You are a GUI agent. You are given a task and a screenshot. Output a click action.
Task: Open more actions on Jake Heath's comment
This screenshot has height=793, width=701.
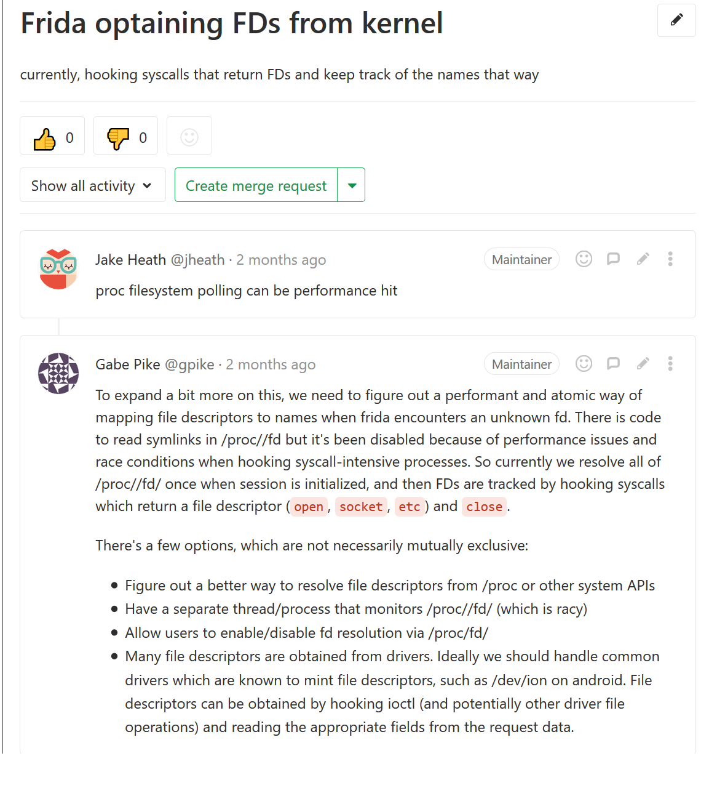[x=670, y=259]
